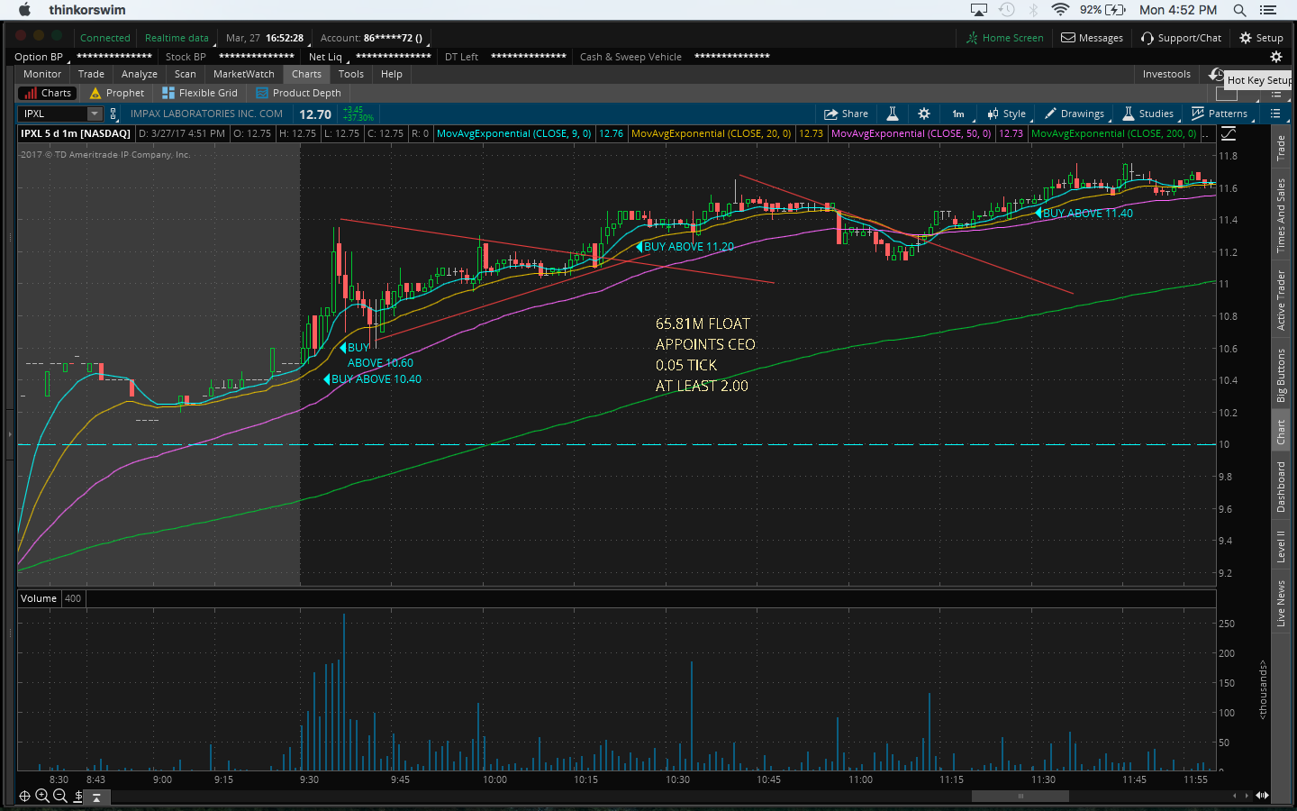The height and width of the screenshot is (811, 1297).
Task: Select the Chart side tab
Action: tap(1281, 433)
